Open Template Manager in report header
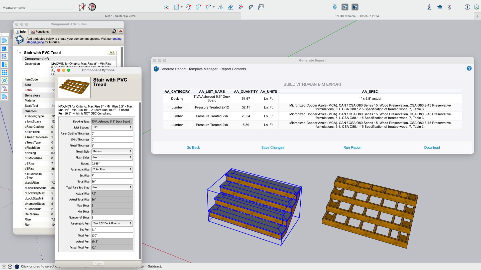 (203, 69)
